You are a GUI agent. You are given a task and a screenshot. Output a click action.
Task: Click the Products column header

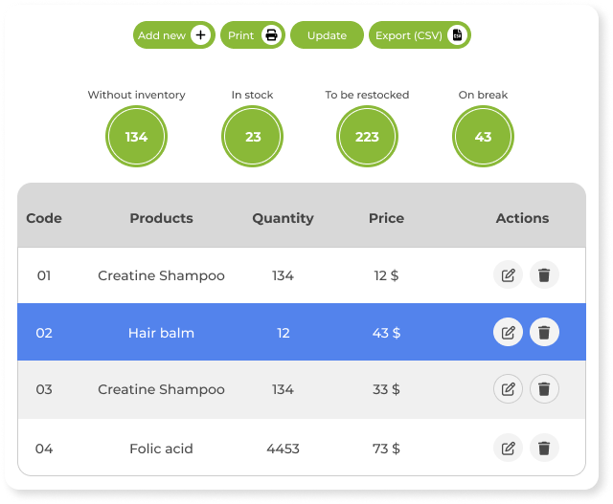click(x=161, y=218)
